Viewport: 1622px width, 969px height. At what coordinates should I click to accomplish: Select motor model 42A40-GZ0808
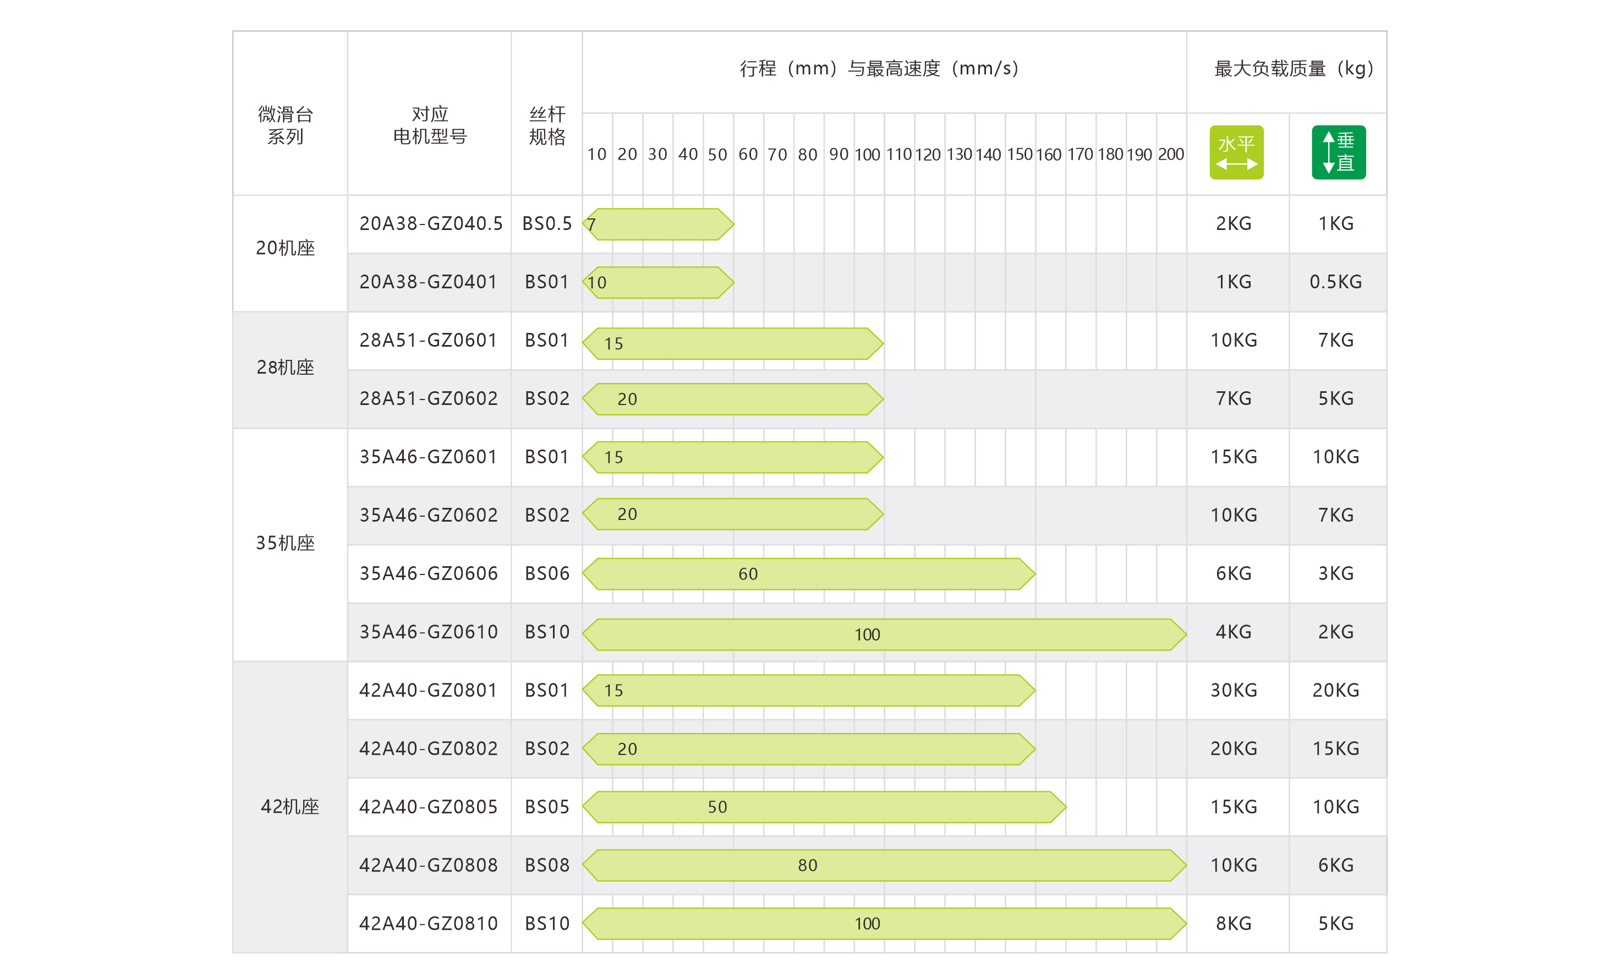[428, 865]
